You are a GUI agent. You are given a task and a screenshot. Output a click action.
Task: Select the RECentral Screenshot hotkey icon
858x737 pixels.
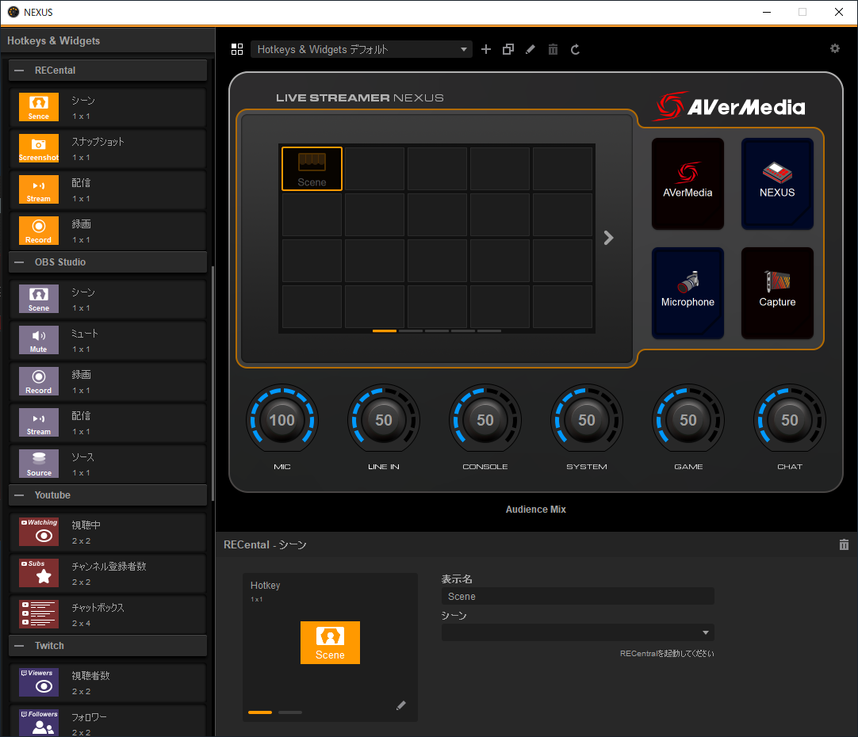(38, 148)
